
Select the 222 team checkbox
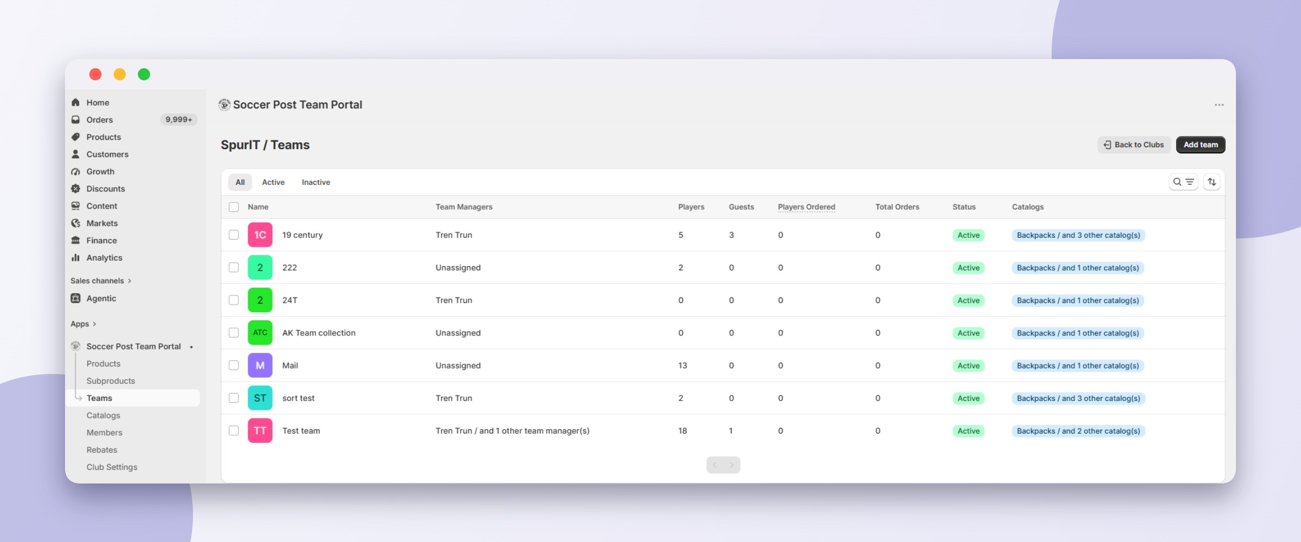[x=234, y=267]
